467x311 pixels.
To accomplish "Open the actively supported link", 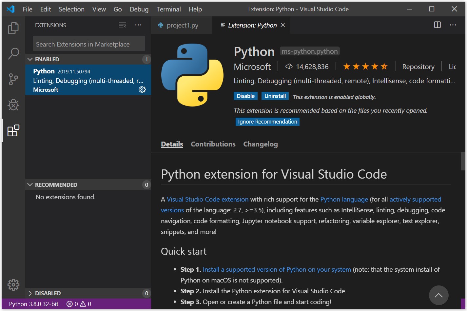I will 415,199.
